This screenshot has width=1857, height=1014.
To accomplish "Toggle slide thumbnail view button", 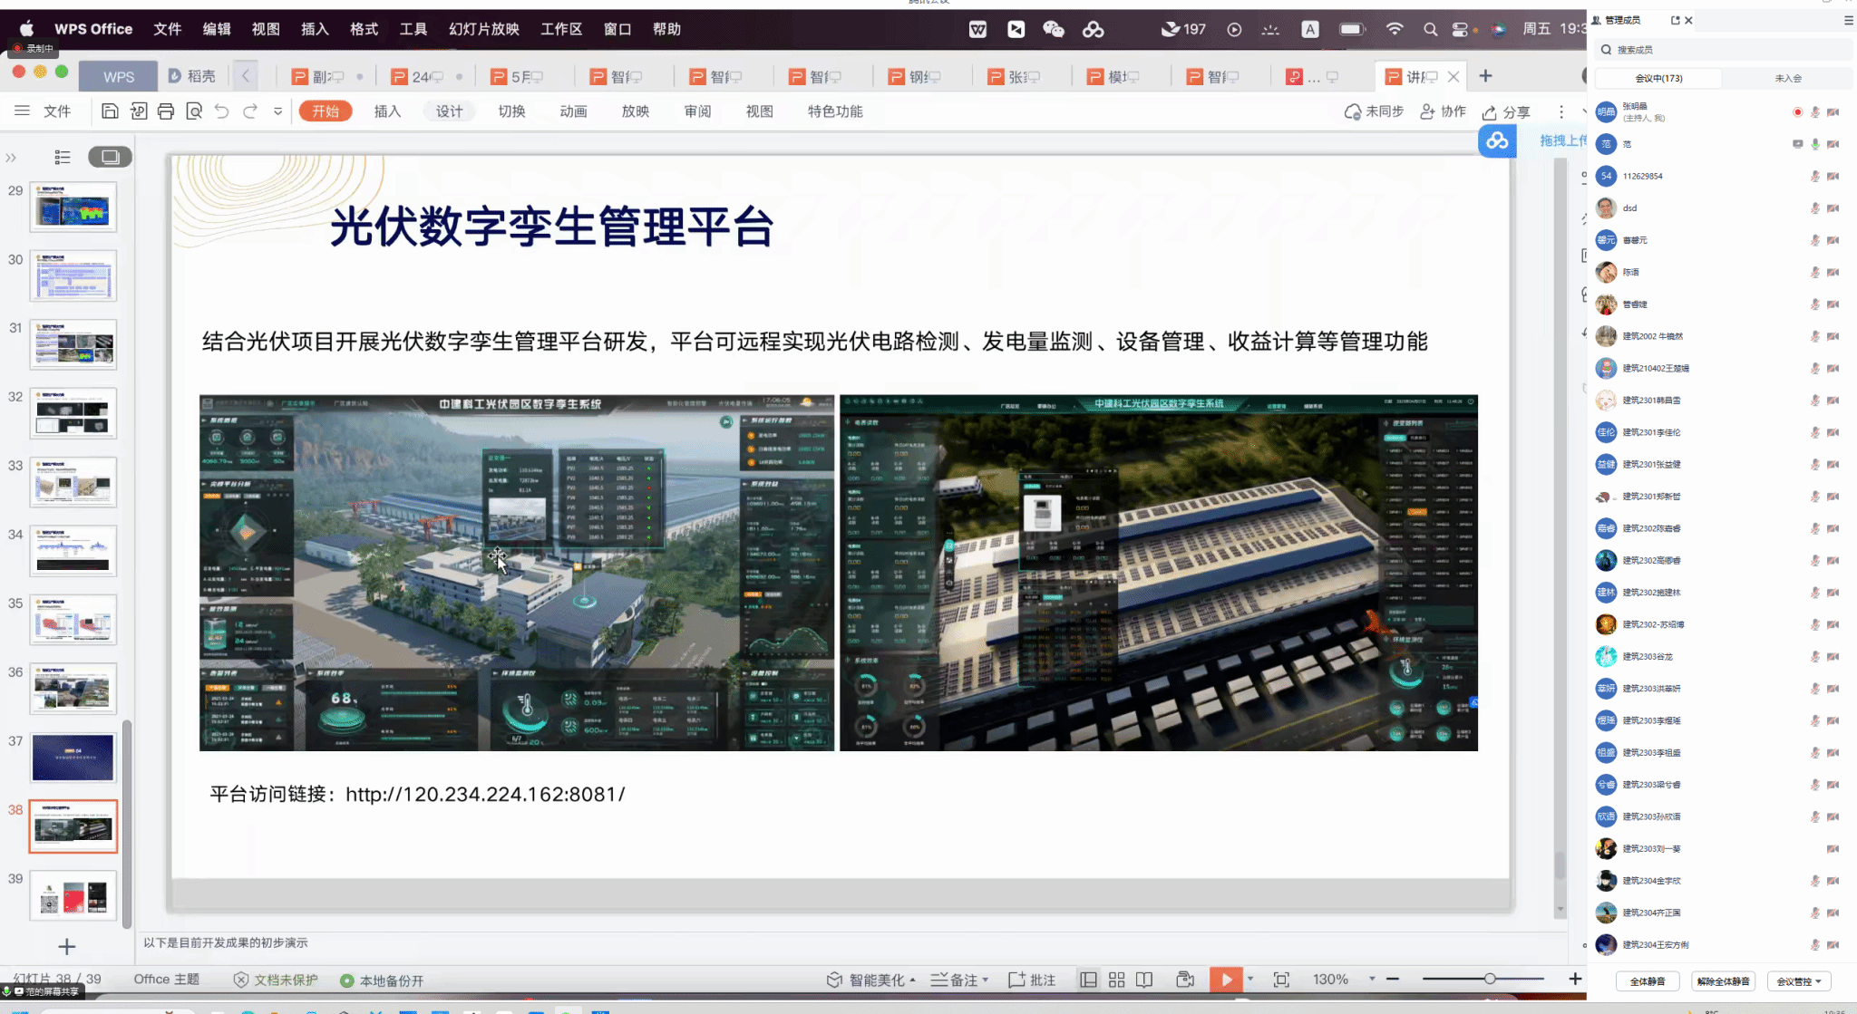I will click(110, 157).
